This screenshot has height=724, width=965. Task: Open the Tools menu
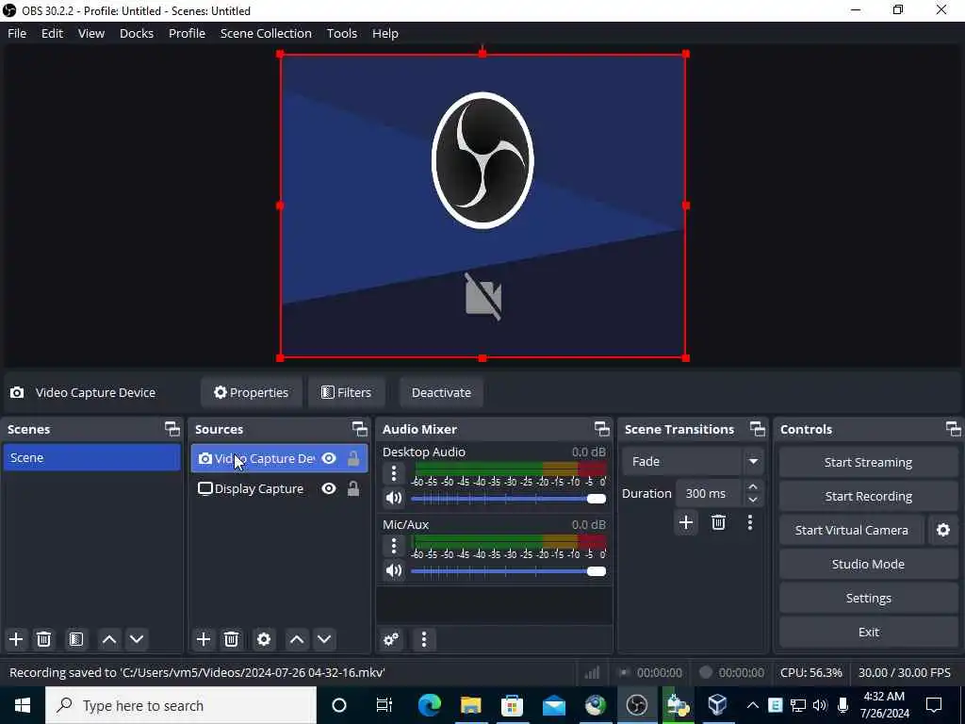tap(341, 33)
